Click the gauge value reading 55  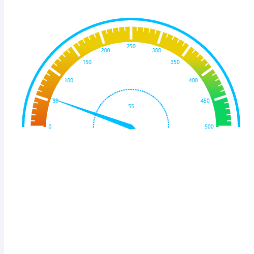(x=131, y=106)
